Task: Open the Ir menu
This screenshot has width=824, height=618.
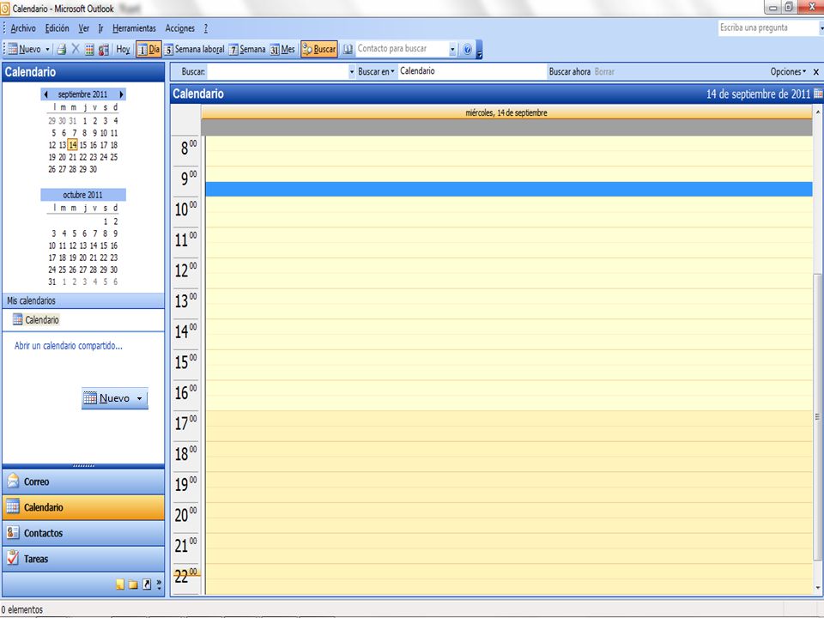Action: click(x=100, y=28)
